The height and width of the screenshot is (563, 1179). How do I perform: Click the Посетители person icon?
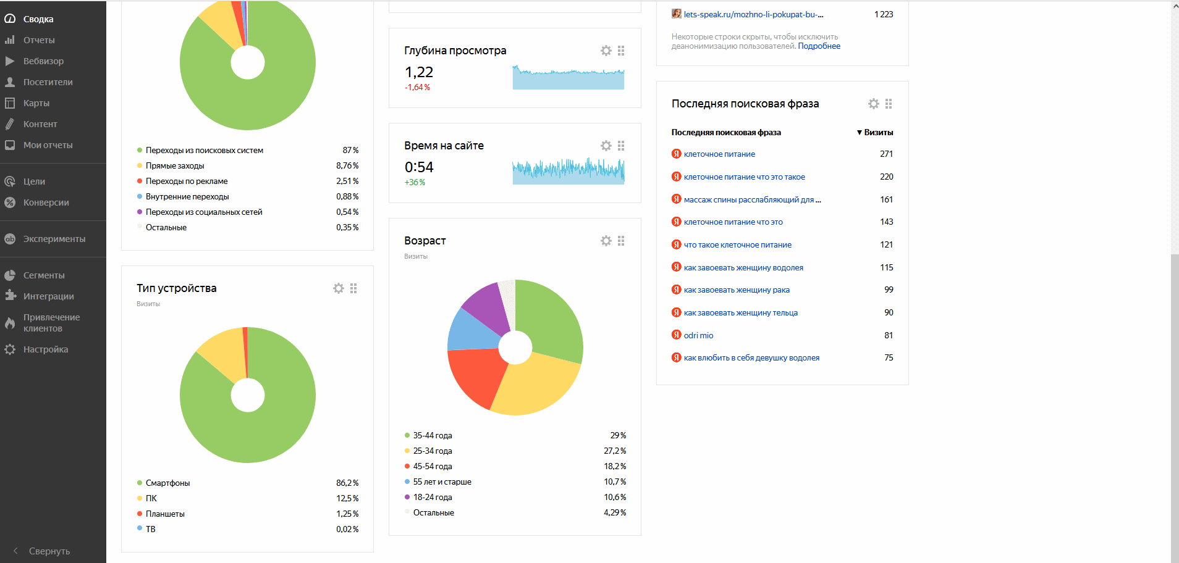point(10,82)
